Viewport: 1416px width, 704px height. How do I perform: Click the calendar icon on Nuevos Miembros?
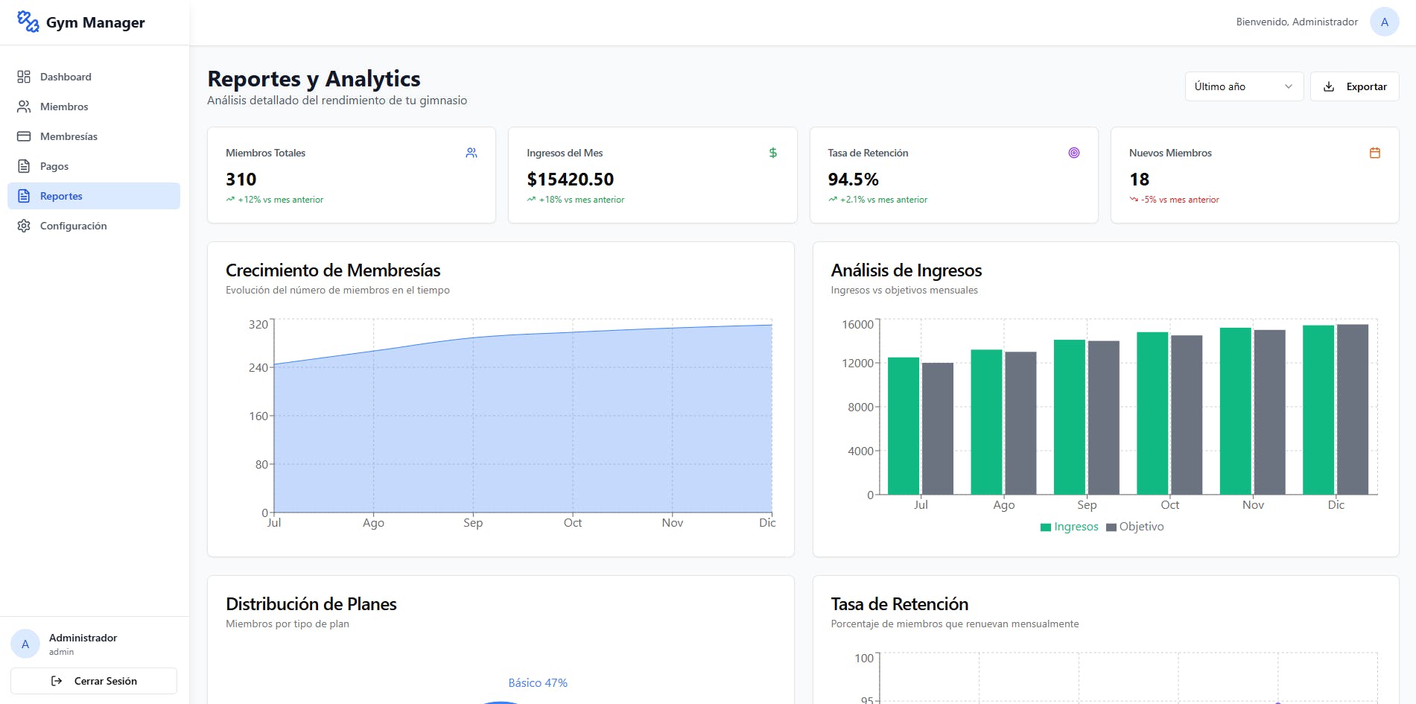tap(1374, 153)
